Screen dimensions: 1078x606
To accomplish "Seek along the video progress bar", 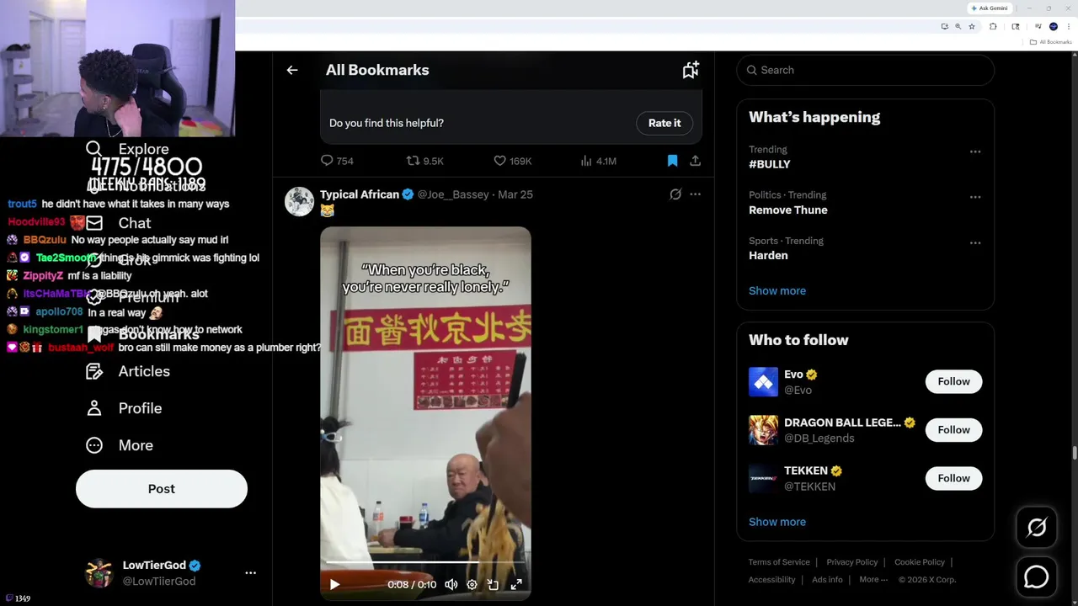I will 425,562.
